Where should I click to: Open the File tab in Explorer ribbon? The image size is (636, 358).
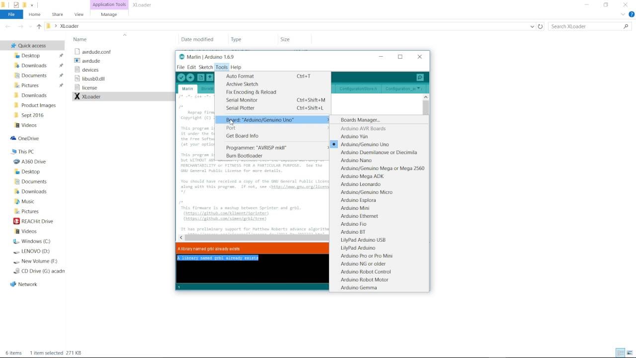11,14
